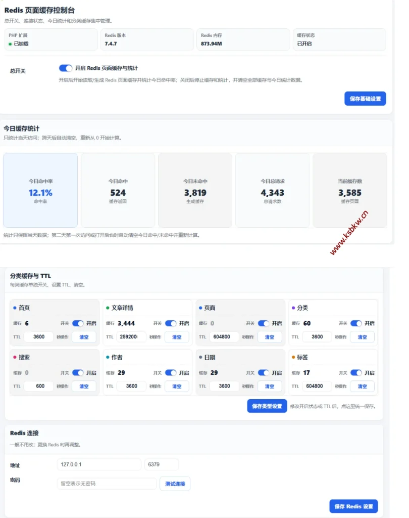The height and width of the screenshot is (518, 409).
Task: Edit the 日期 TTL field
Action: [x=224, y=386]
